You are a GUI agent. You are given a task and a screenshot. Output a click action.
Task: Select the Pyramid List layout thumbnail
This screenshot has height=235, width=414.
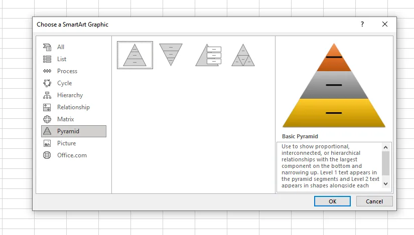coord(208,55)
